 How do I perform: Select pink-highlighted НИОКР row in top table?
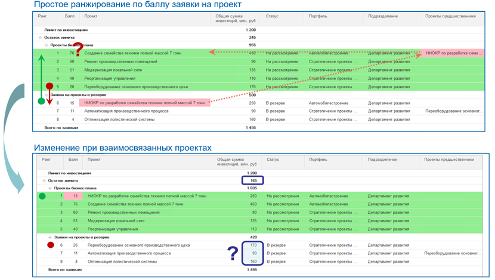pyautogui.click(x=144, y=103)
